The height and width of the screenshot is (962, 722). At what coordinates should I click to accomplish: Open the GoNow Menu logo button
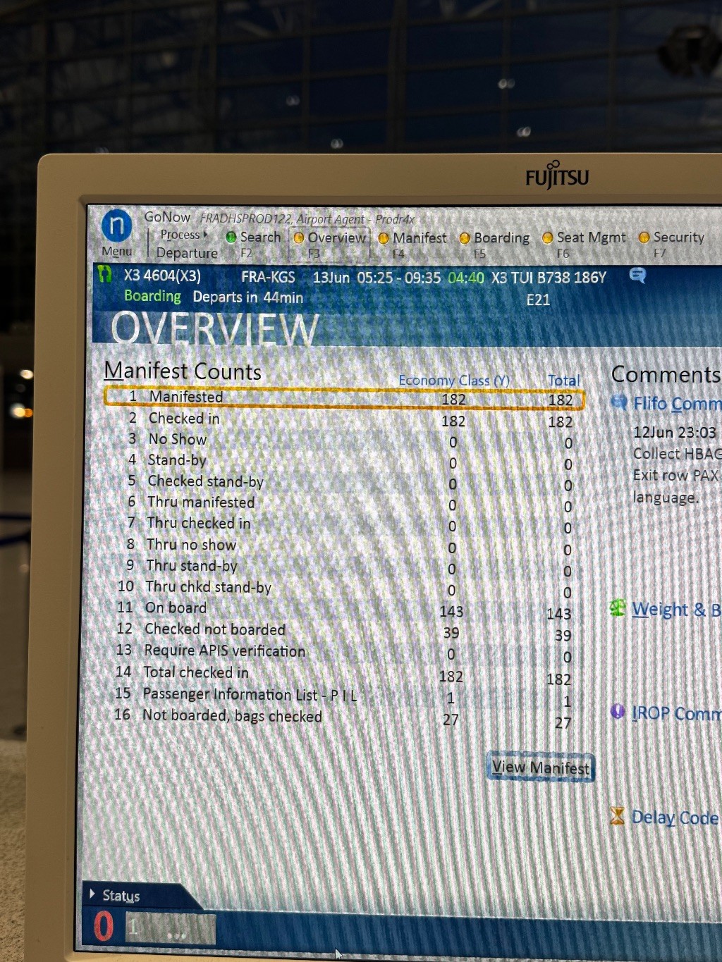tap(116, 227)
